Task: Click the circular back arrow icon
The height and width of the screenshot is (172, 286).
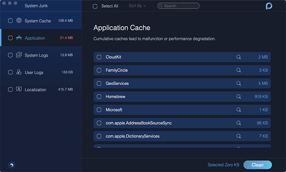Action: click(x=11, y=165)
